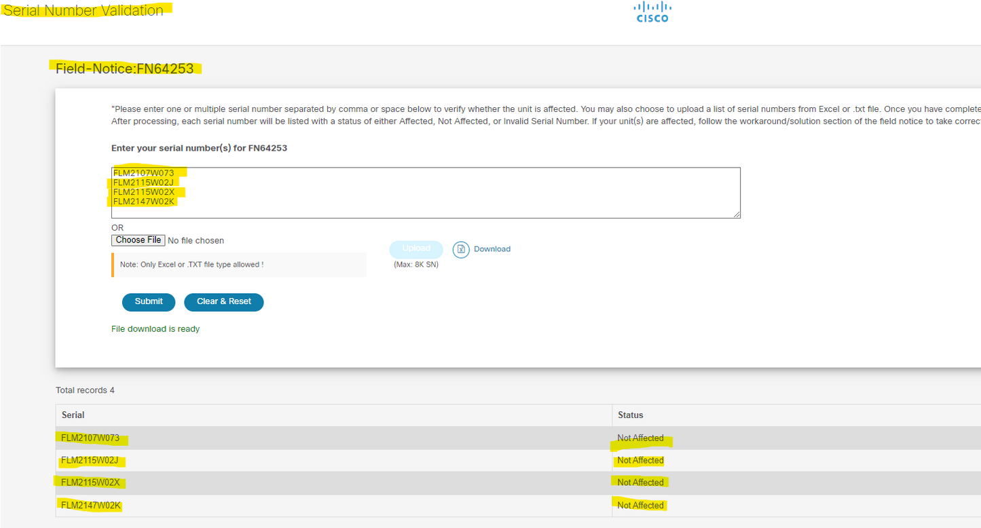Image resolution: width=981 pixels, height=528 pixels.
Task: Select serial FLM2115W02J in the results table
Action: pos(90,461)
